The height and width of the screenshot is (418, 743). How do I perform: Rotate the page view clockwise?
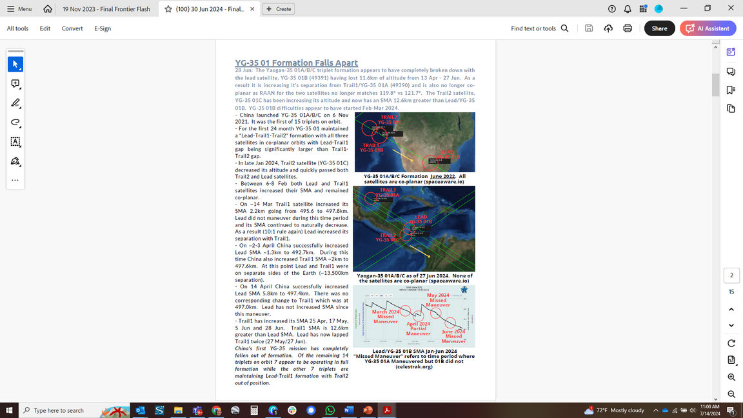731,343
